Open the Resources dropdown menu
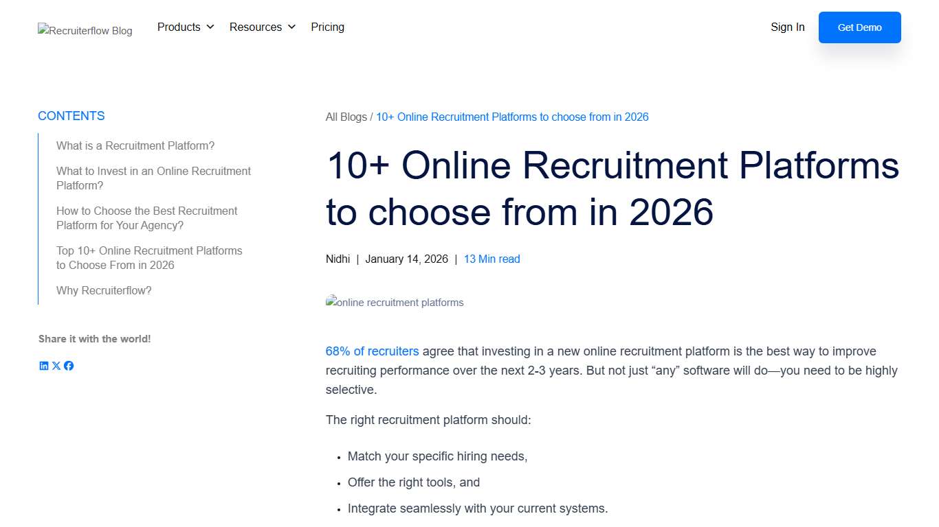The height and width of the screenshot is (527, 939). tap(255, 27)
